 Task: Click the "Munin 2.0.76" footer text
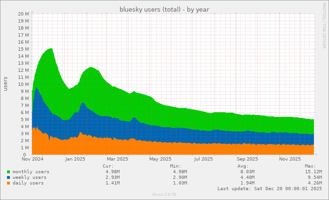pos(164,194)
